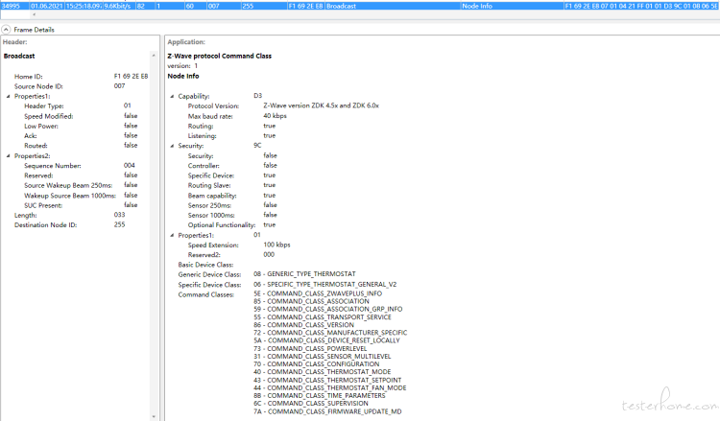The image size is (720, 421).
Task: Select the Routed row in Header
Action: [81, 146]
